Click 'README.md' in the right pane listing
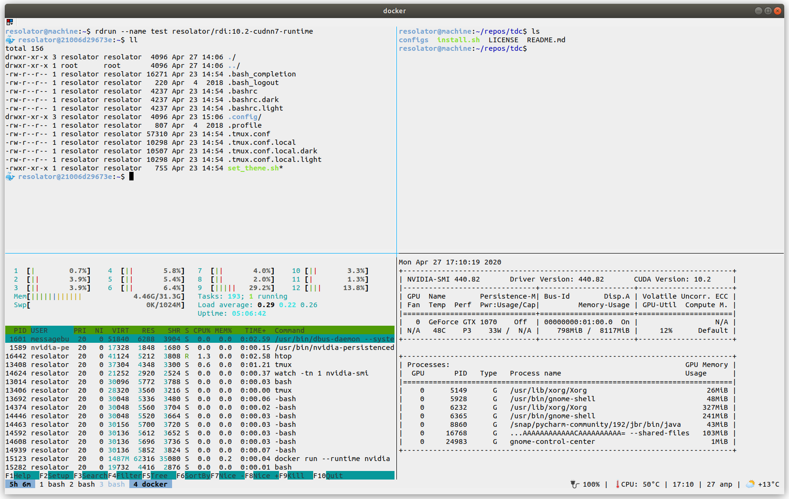This screenshot has width=789, height=499. (x=546, y=40)
